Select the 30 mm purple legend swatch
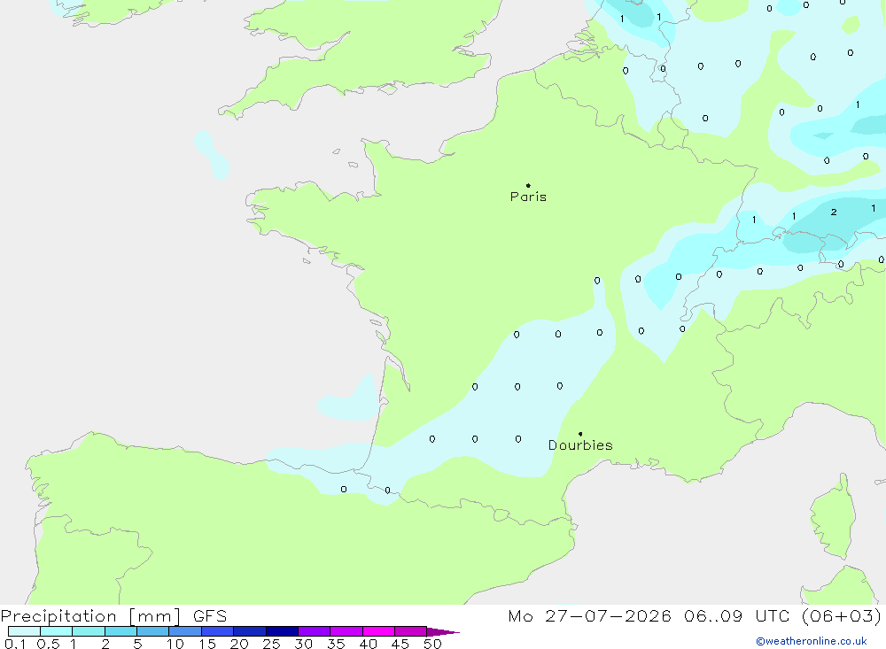This screenshot has width=886, height=649. (x=314, y=631)
